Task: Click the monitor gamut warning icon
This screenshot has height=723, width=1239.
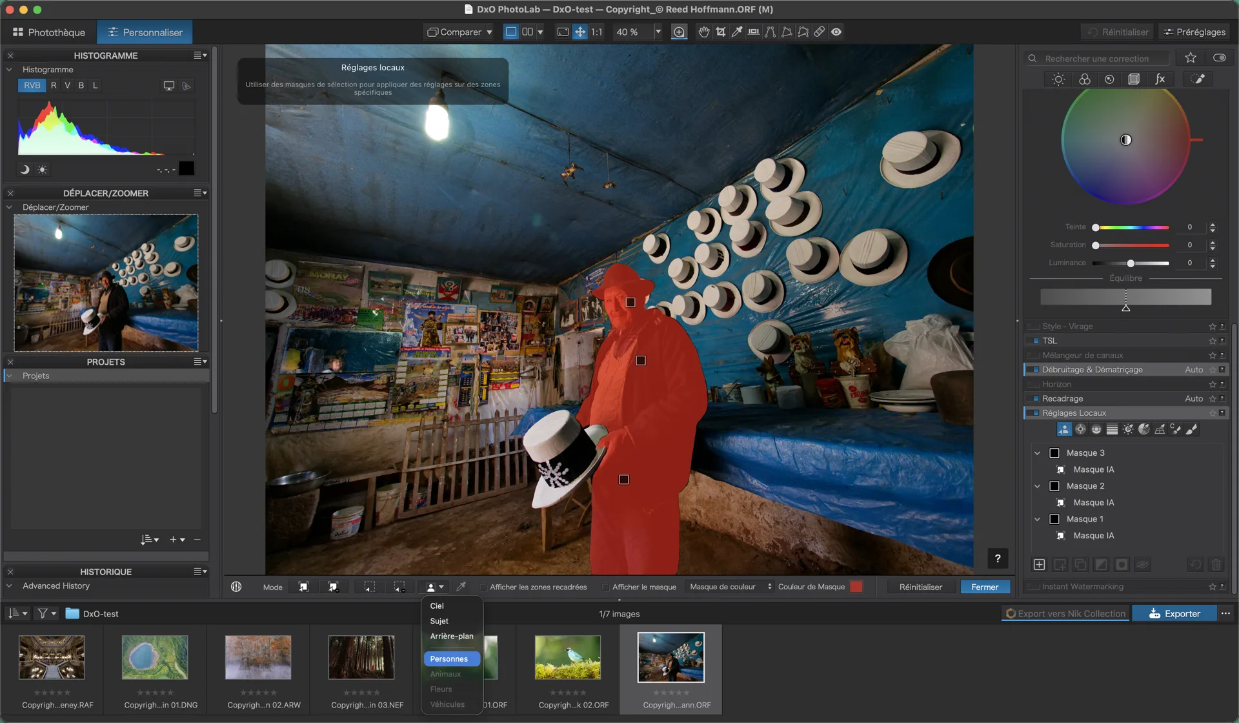Action: point(168,86)
